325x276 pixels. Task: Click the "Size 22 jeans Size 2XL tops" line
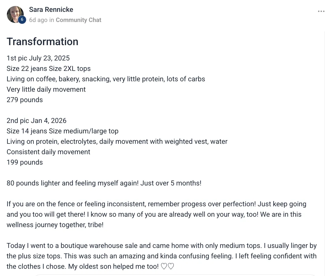48,69
